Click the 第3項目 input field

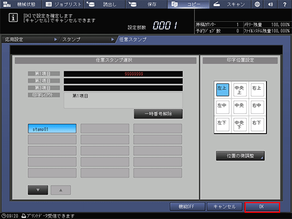tap(123, 88)
